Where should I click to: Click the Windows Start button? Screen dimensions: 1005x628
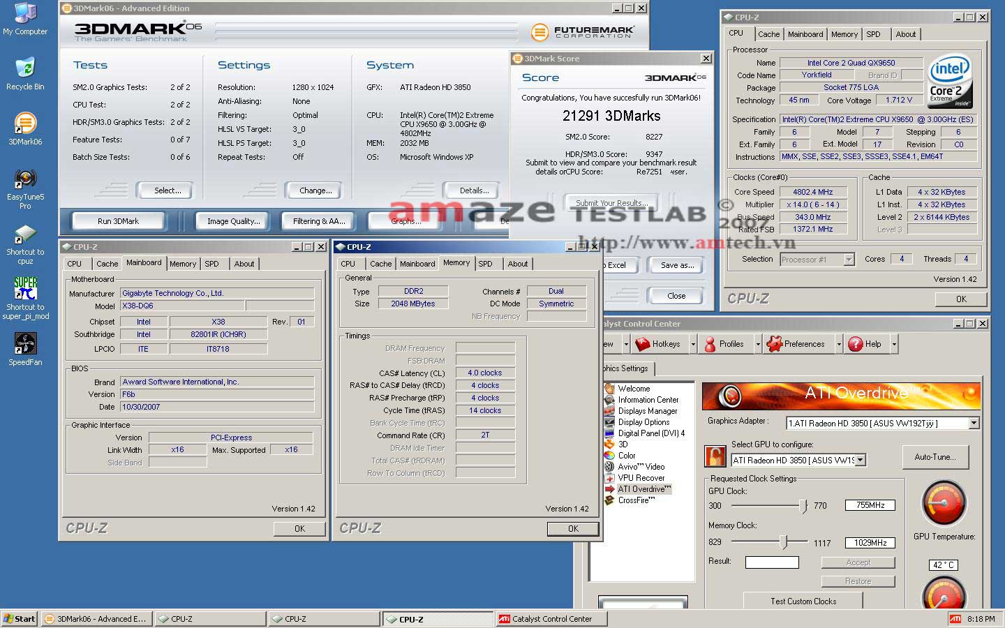(20, 619)
